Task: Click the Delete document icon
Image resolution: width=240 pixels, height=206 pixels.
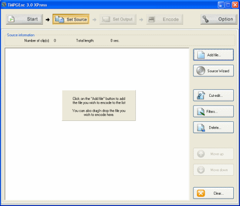Action: (201, 128)
